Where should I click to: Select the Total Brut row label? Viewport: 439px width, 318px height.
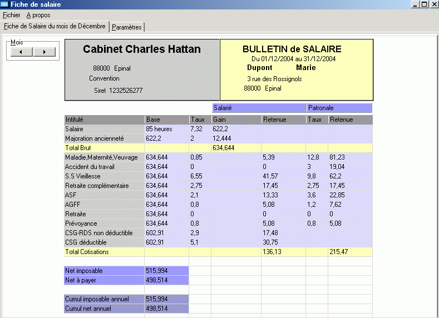click(x=104, y=148)
